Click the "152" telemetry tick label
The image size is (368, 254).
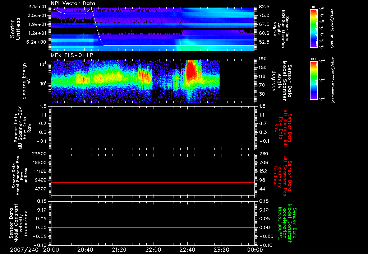[x=263, y=171]
